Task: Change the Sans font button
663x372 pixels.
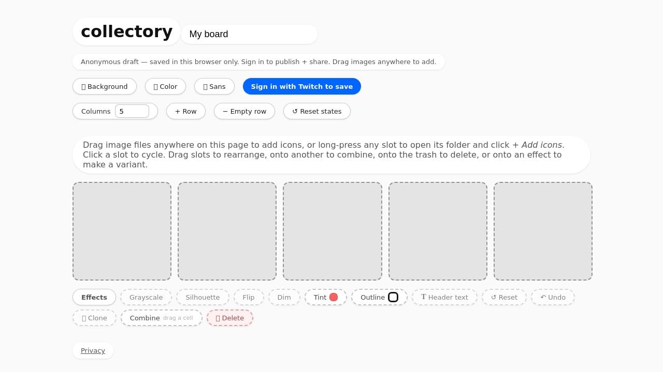Action: pos(214,86)
